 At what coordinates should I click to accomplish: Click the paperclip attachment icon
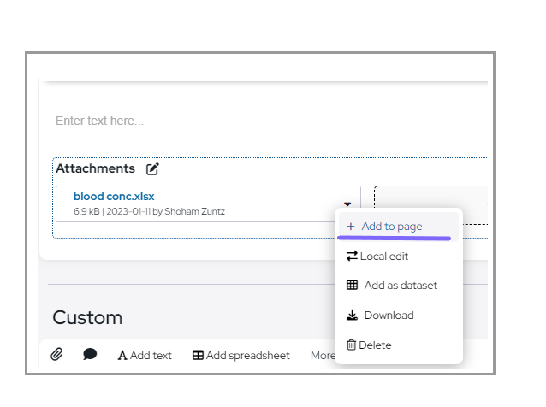(56, 355)
